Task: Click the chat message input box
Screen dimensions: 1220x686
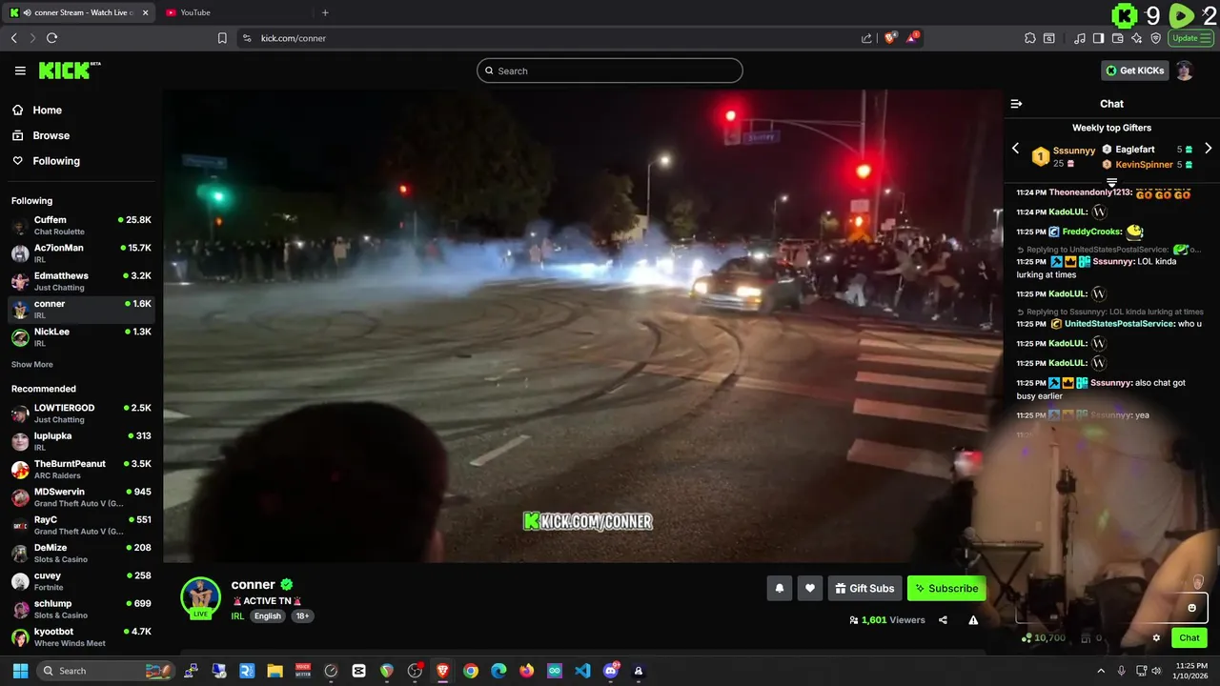Action: 1111,608
